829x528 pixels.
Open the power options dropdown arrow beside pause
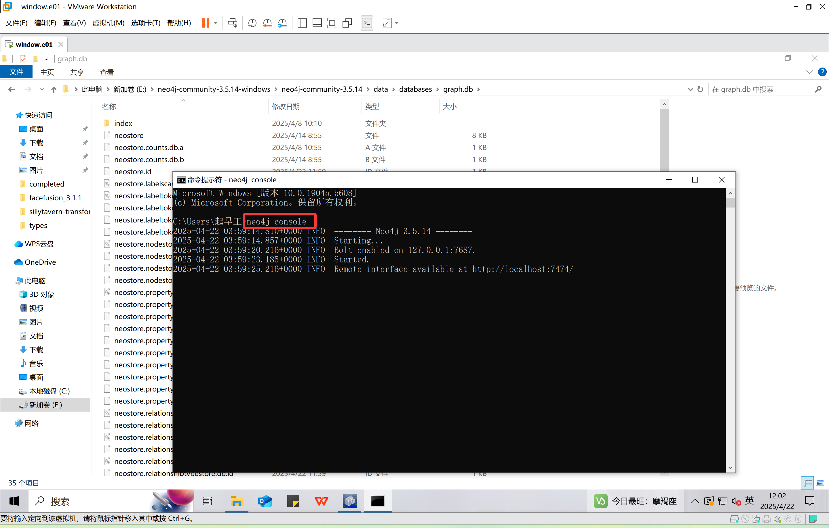(x=216, y=23)
